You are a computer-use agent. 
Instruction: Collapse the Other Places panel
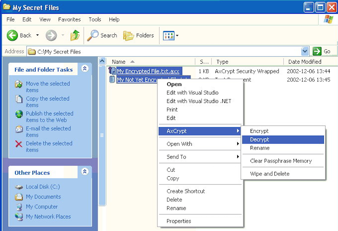pos(85,172)
